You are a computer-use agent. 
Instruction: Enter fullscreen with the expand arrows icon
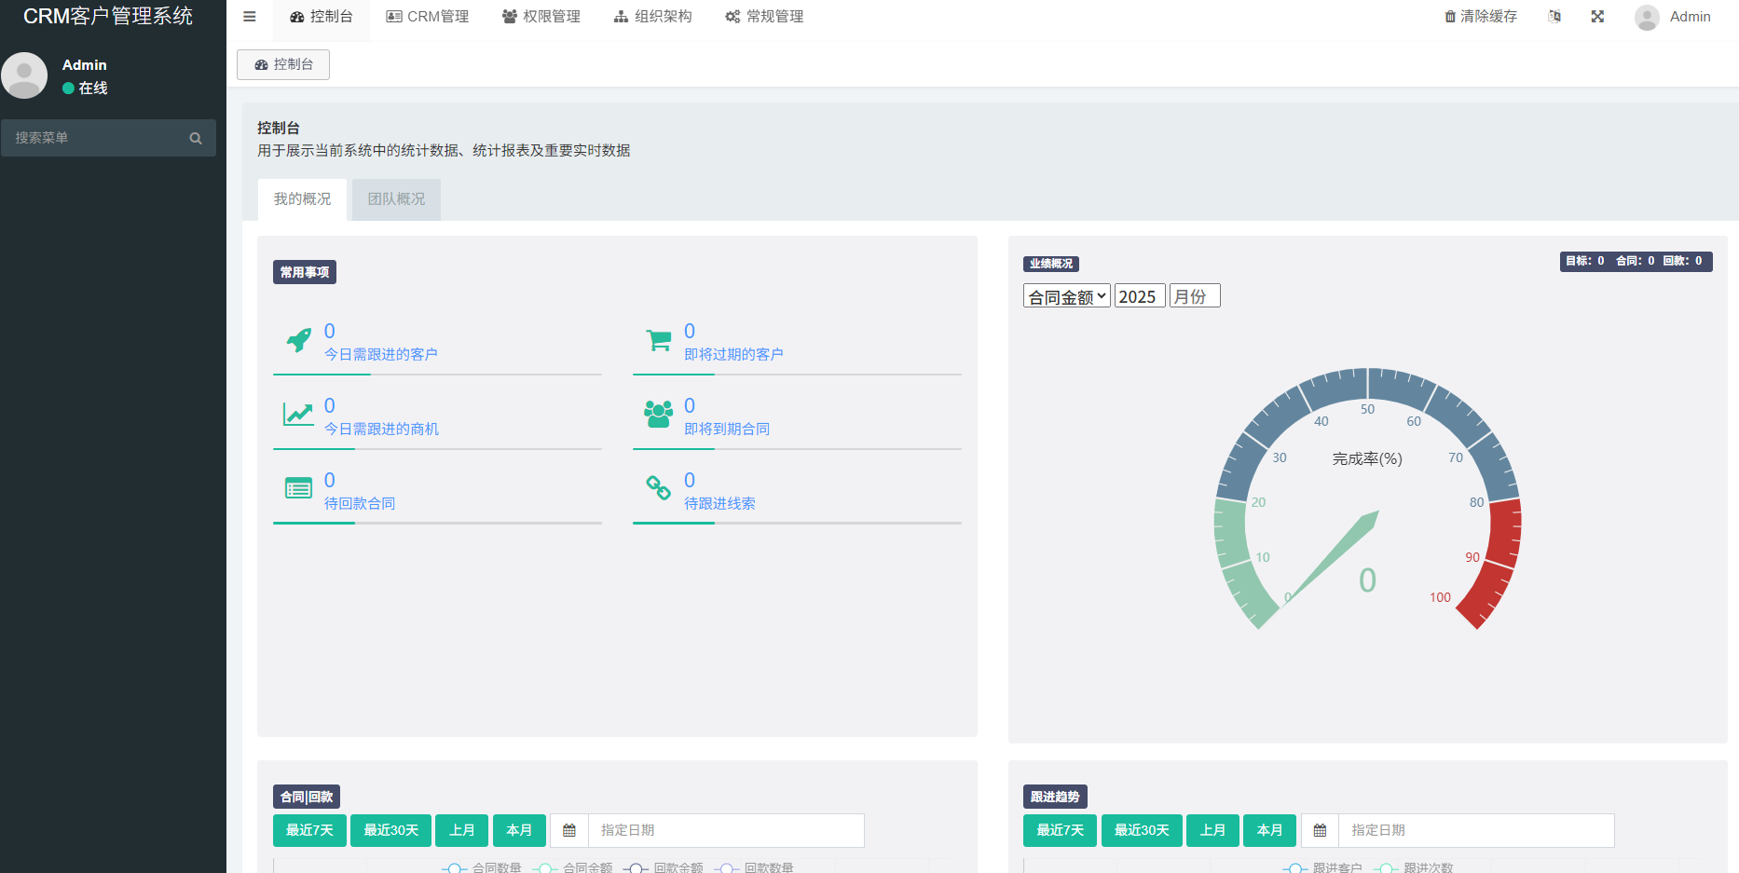(1597, 17)
